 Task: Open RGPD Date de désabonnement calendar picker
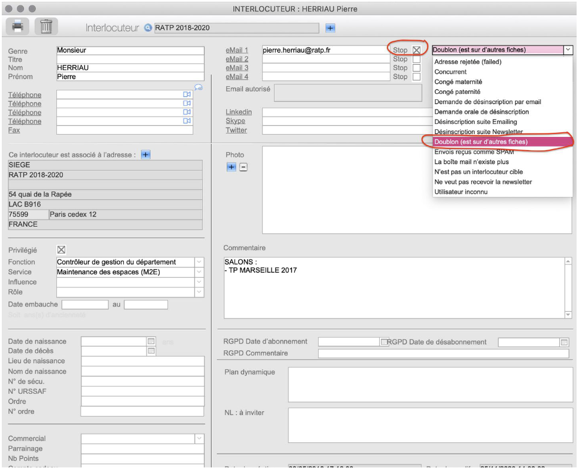point(563,342)
